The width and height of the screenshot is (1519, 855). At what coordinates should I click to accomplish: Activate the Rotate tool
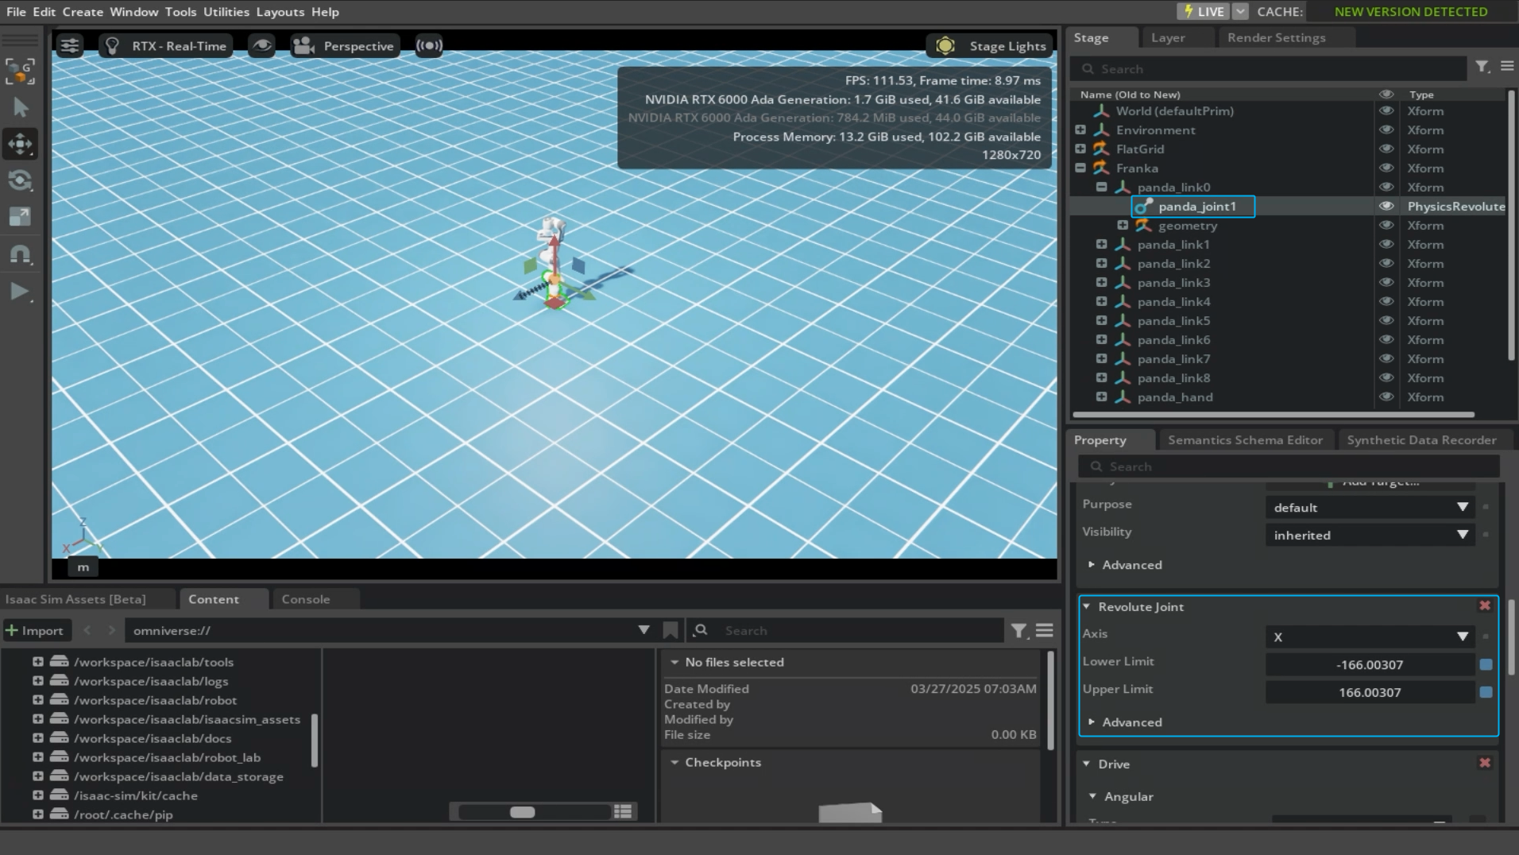pyautogui.click(x=21, y=180)
